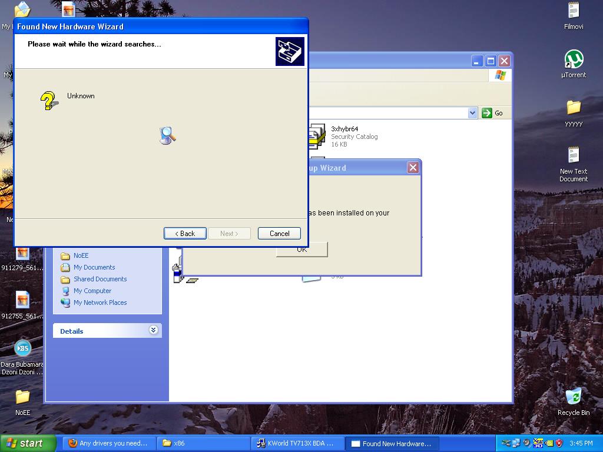Expand the address bar dropdown arrow
The image size is (603, 452).
472,113
